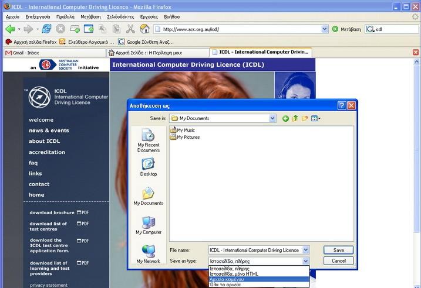The width and height of the screenshot is (421, 288).
Task: Go to Home page via house icon
Action: pos(144,29)
